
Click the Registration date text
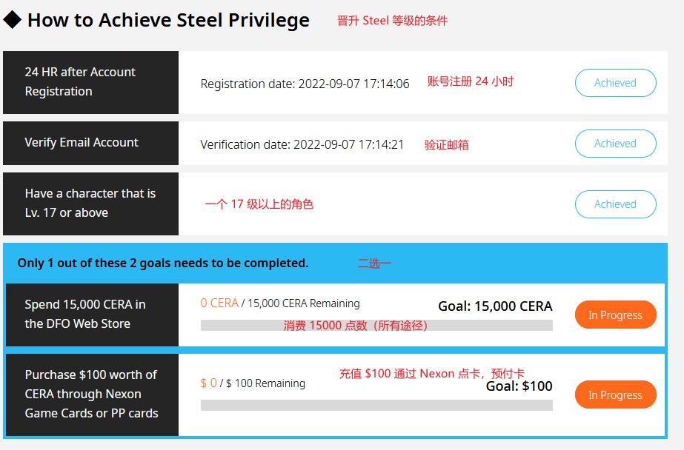pos(305,84)
